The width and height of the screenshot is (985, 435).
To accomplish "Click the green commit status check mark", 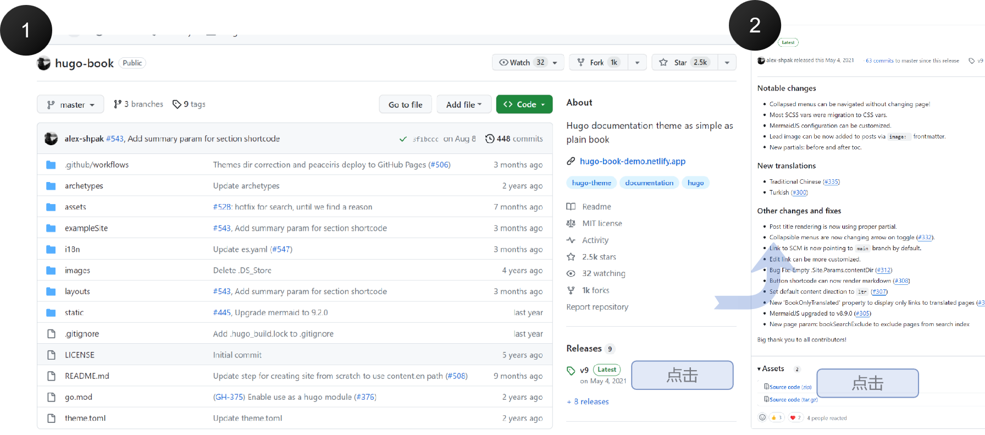I will click(403, 139).
